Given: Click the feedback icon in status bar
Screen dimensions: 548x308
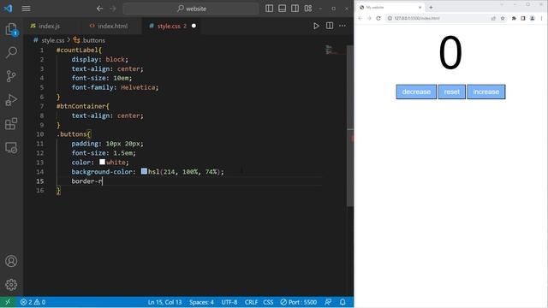Looking at the screenshot, I should (x=328, y=302).
